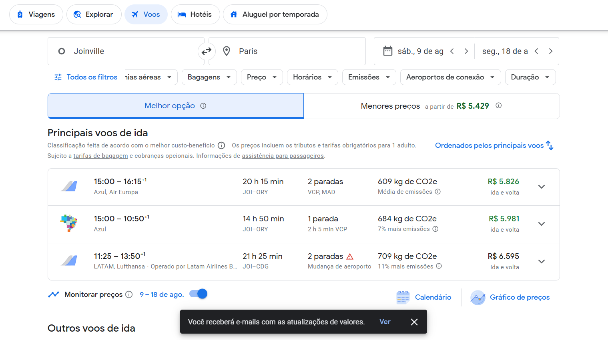Switch to the Explorar tab

click(94, 14)
